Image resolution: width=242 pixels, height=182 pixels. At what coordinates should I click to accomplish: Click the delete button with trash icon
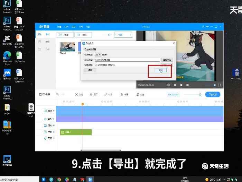(83, 35)
